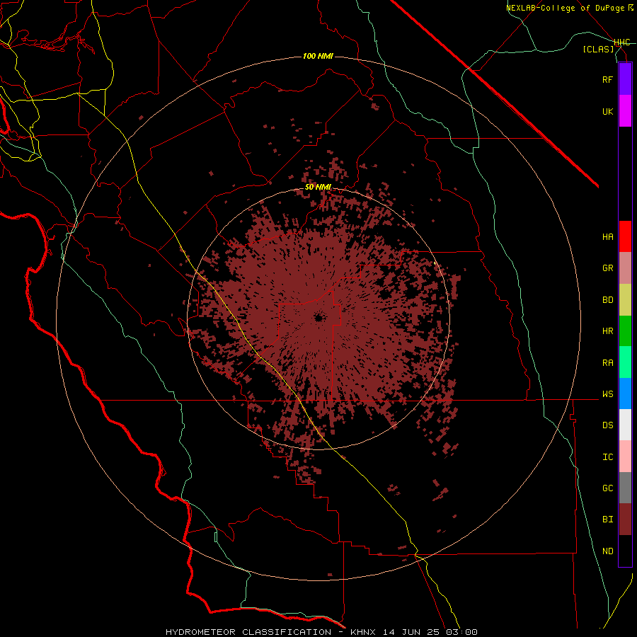Screen dimensions: 637x637
Task: Click the HR legend label
Action: point(607,331)
